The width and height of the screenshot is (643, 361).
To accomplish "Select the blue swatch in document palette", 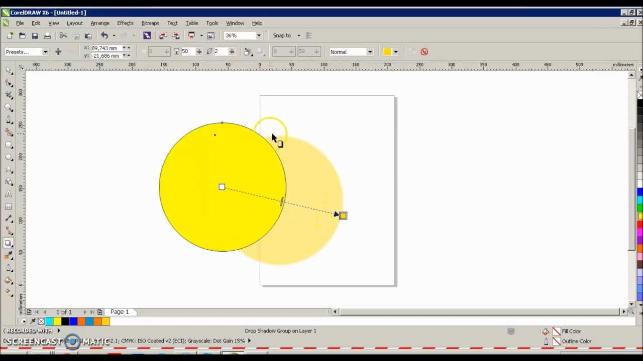I will coord(73,321).
